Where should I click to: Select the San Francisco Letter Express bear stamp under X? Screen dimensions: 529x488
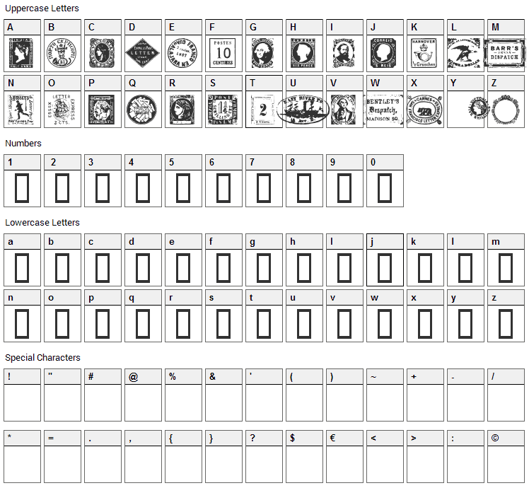pyautogui.click(x=424, y=110)
